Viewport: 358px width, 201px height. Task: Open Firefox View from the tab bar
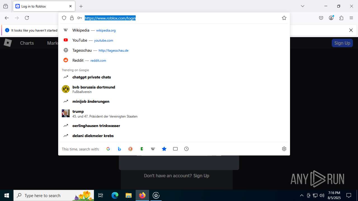point(6,6)
